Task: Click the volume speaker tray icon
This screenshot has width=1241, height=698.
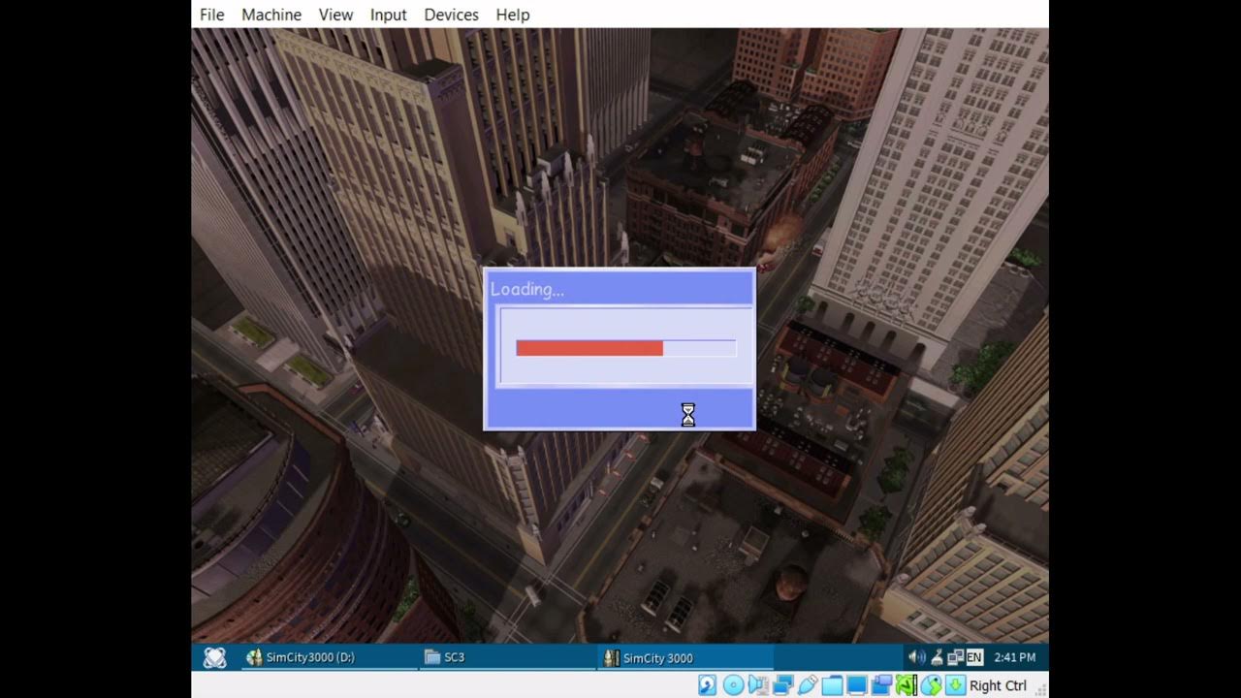Action: [915, 657]
